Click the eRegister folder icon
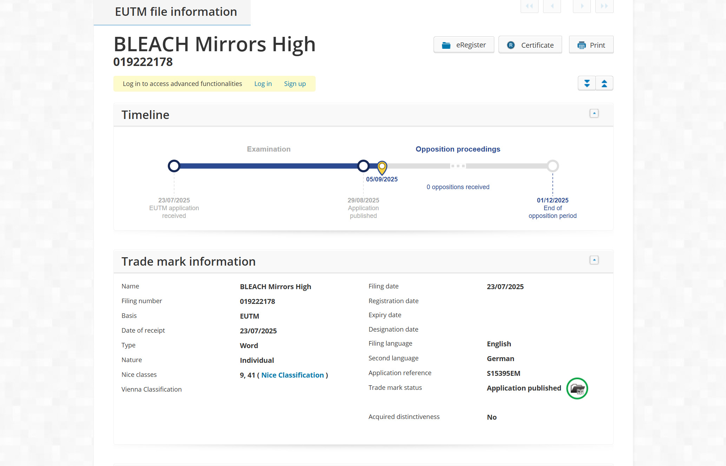726x466 pixels. (x=446, y=45)
